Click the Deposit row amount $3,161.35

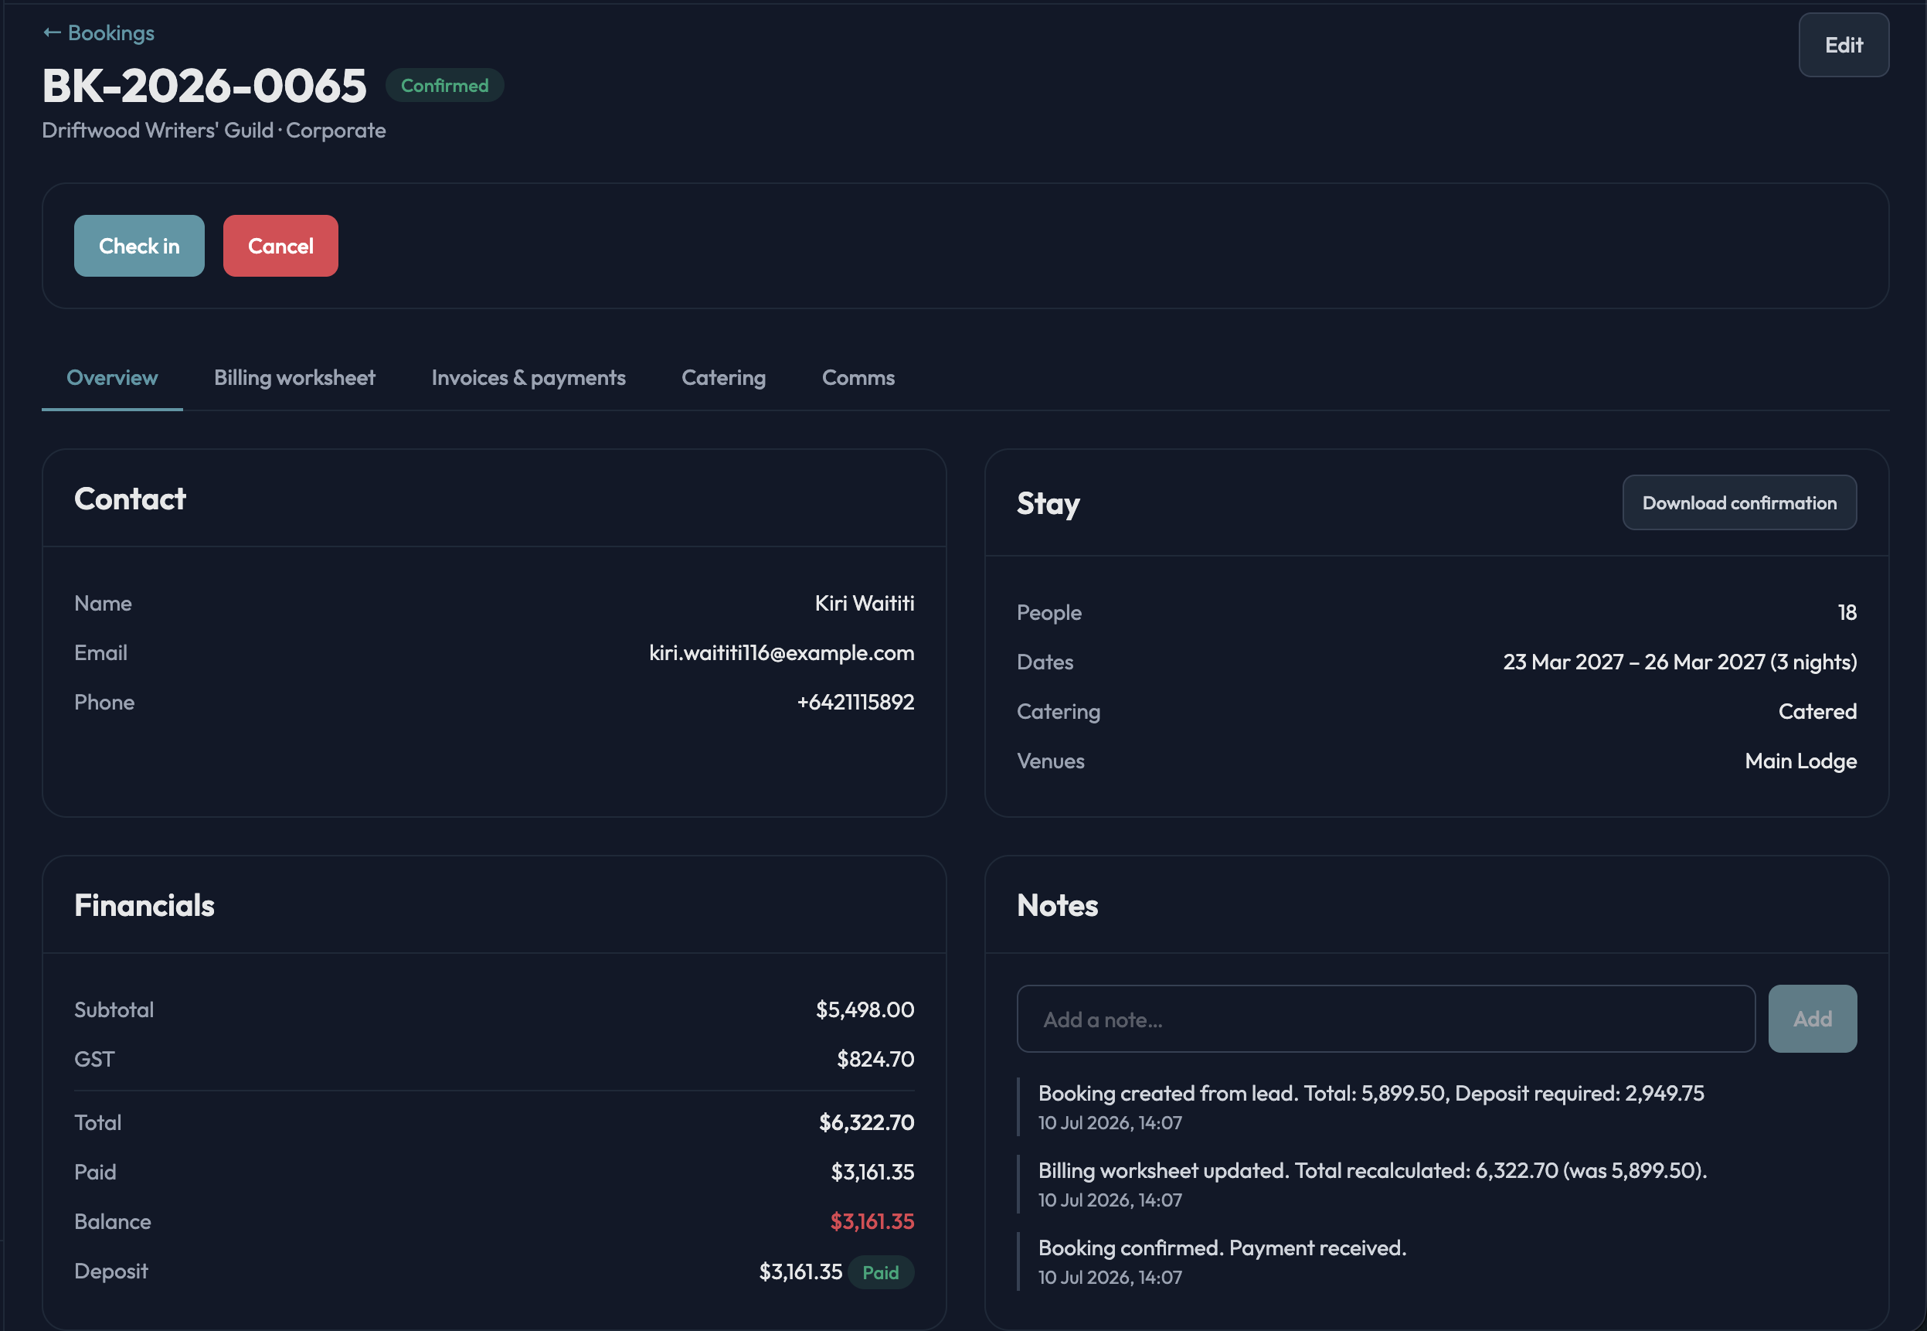[800, 1271]
